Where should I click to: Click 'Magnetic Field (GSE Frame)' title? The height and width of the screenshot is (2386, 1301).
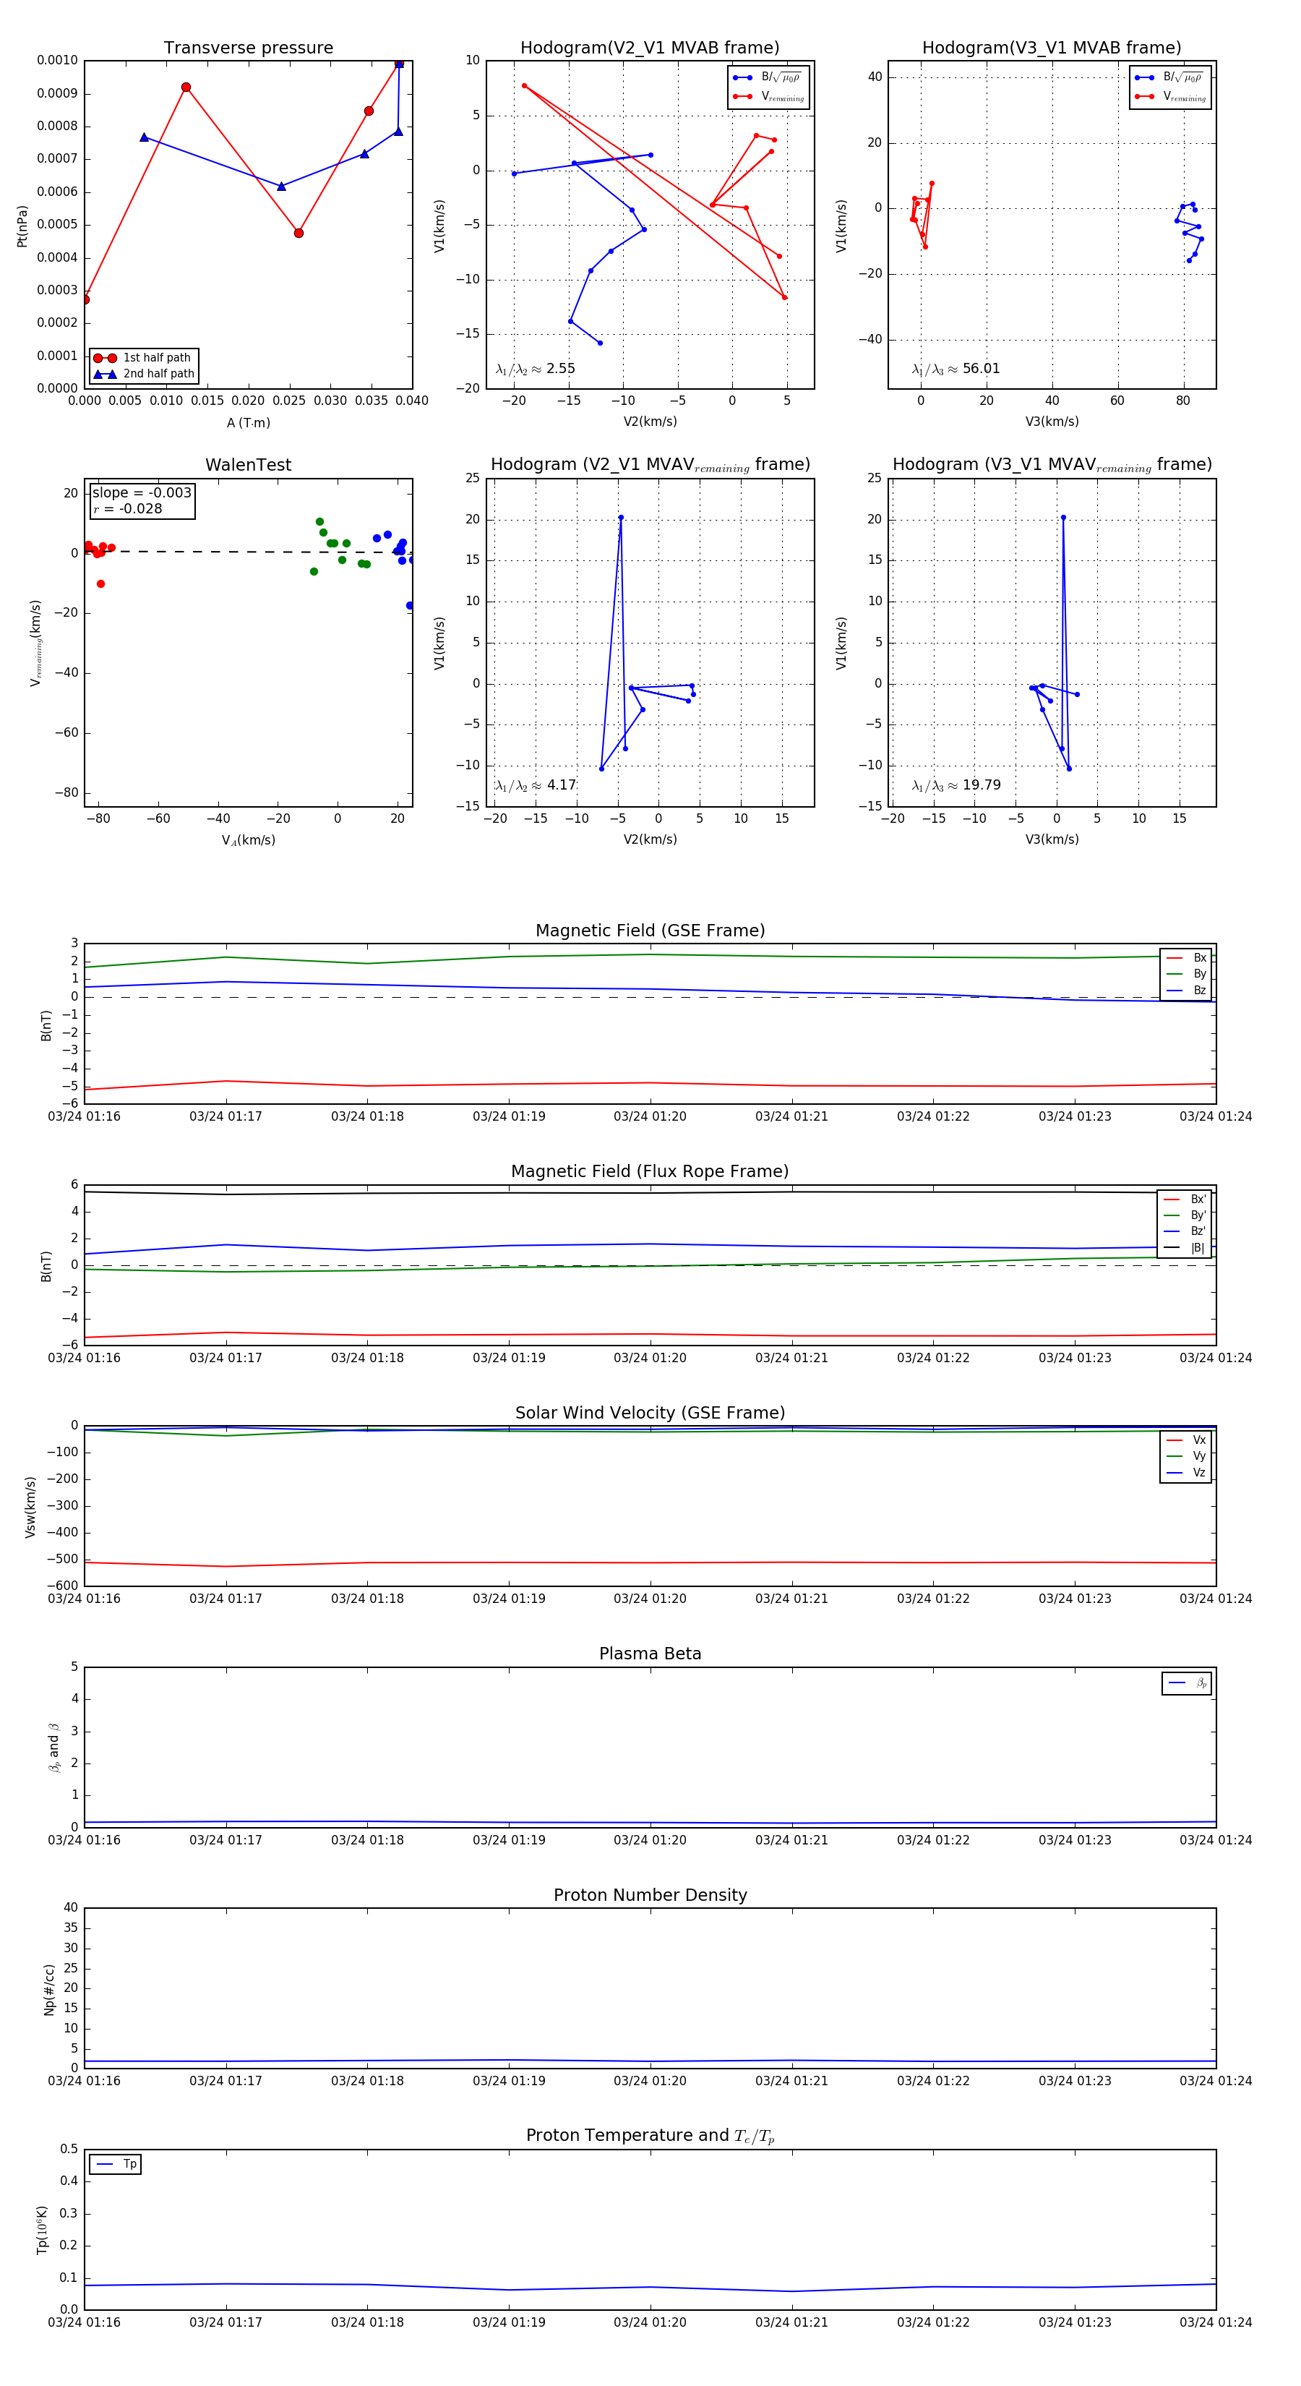[x=650, y=931]
